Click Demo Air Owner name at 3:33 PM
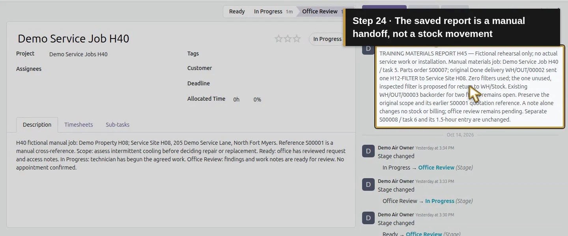Image resolution: width=568 pixels, height=236 pixels. point(396,181)
